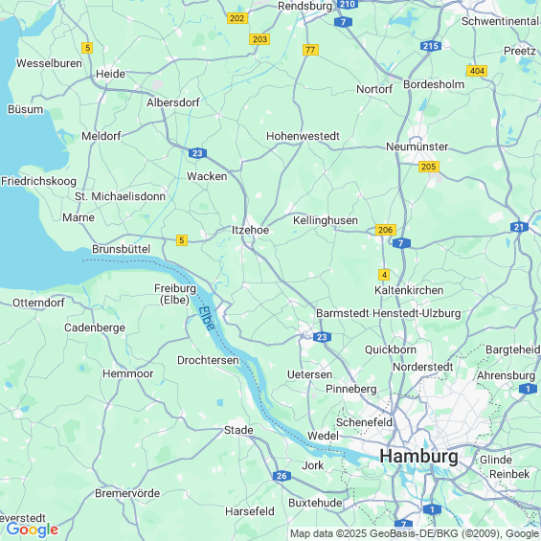Click the yellow 206 road shield

[385, 230]
